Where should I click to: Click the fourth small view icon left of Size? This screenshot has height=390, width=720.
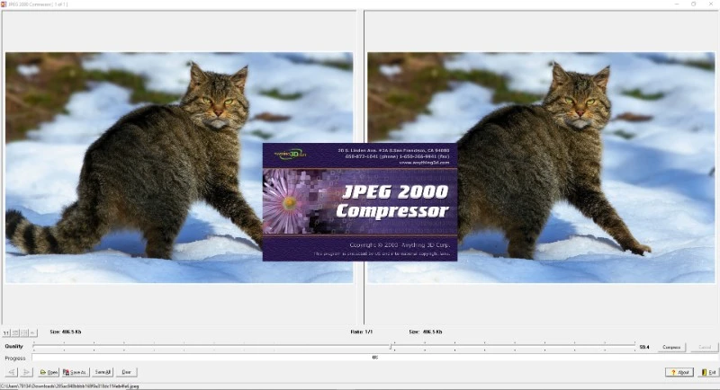tap(32, 332)
